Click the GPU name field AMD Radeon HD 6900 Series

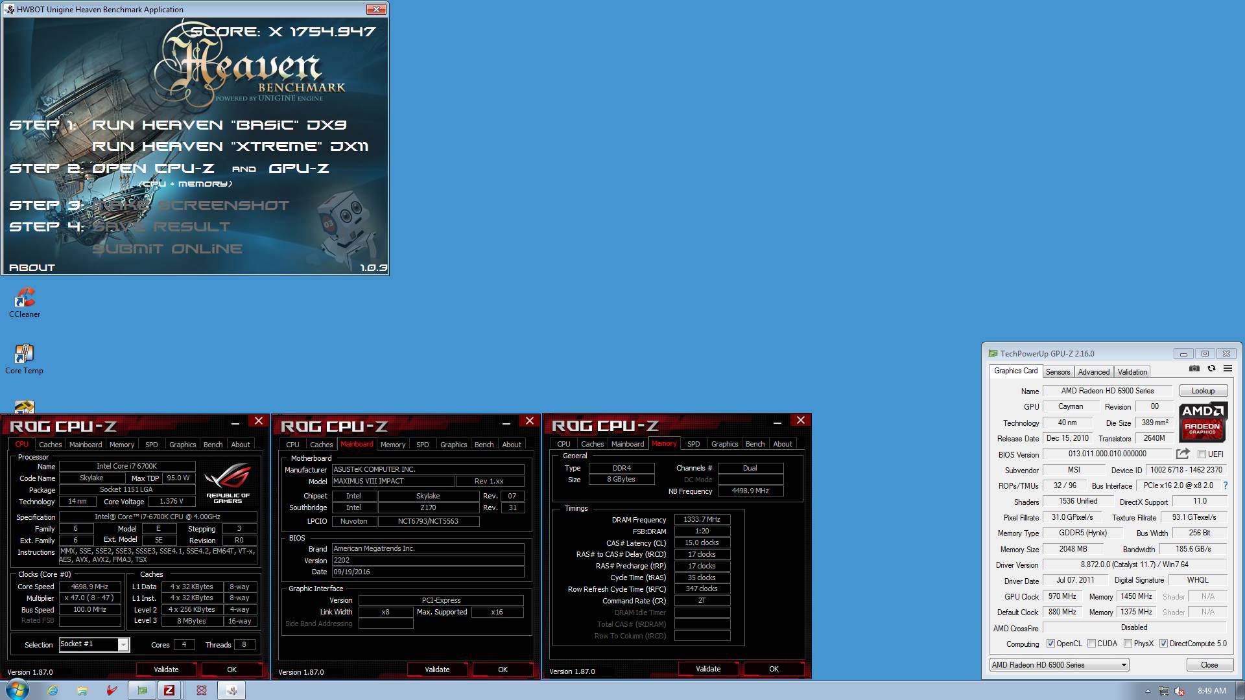click(x=1108, y=391)
